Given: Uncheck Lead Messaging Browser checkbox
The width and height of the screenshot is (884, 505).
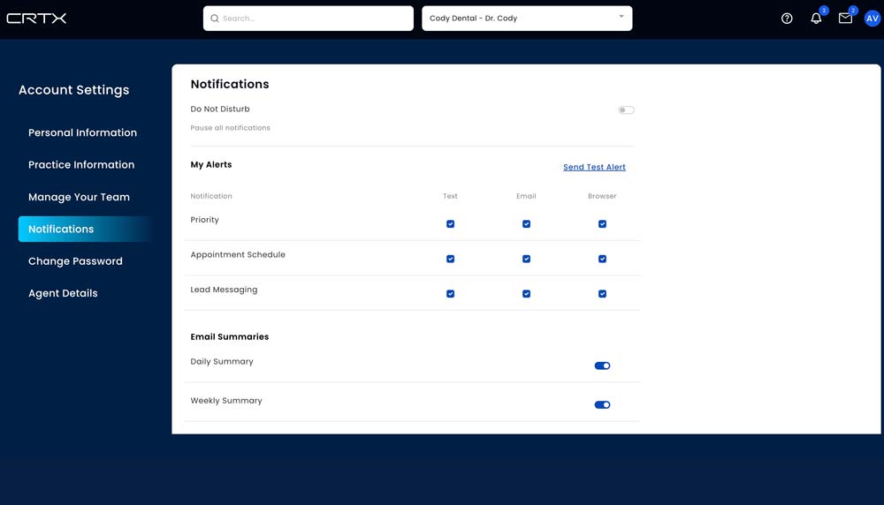Looking at the screenshot, I should pos(602,294).
